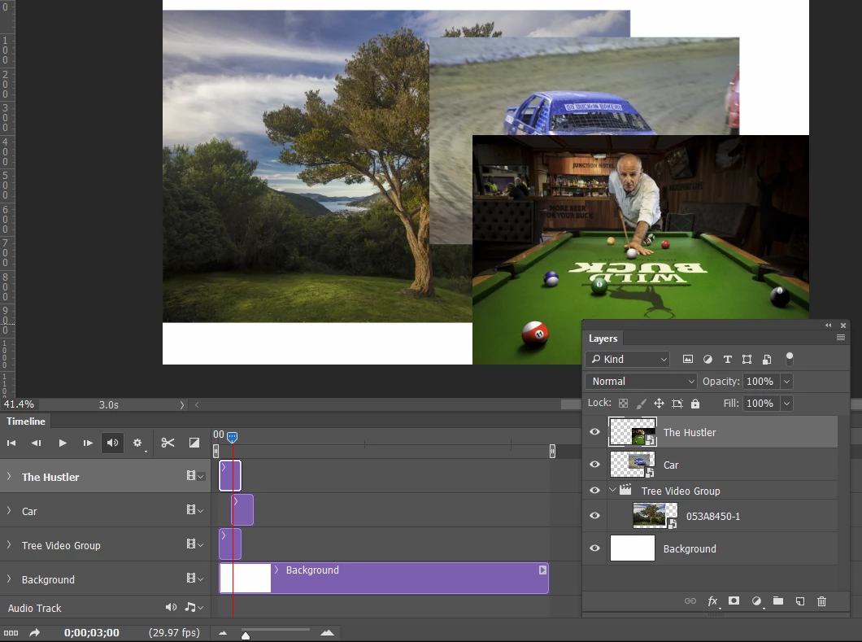Hide the 053A8450-1 layer
Viewport: 862px width, 642px height.
(594, 515)
